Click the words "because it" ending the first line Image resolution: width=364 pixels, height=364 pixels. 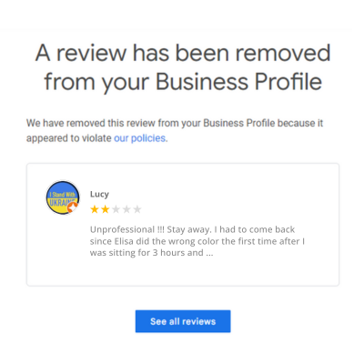300,123
